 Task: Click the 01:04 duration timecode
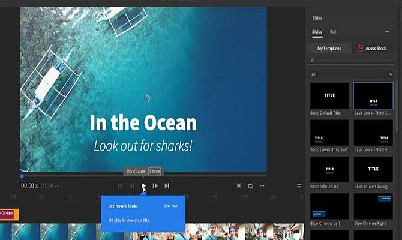50,185
